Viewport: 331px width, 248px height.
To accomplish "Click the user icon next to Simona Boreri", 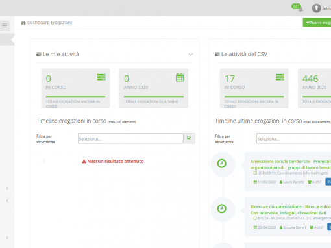I will (x=281, y=227).
